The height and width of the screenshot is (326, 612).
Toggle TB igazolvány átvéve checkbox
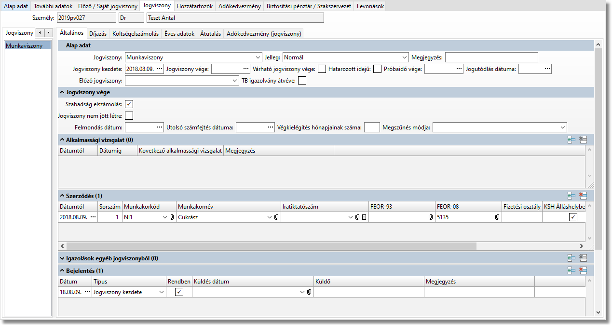click(302, 80)
